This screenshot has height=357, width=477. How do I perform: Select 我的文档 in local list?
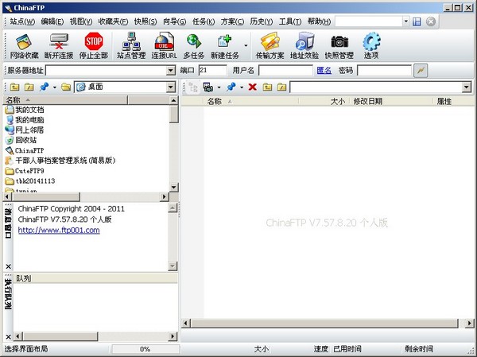25,110
